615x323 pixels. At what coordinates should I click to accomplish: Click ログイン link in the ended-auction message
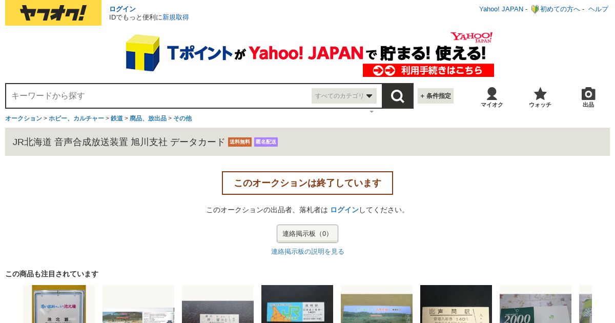[x=344, y=210]
